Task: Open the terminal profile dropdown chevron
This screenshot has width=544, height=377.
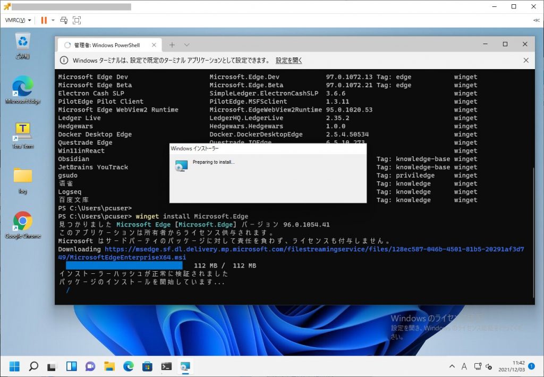Action: pos(186,45)
